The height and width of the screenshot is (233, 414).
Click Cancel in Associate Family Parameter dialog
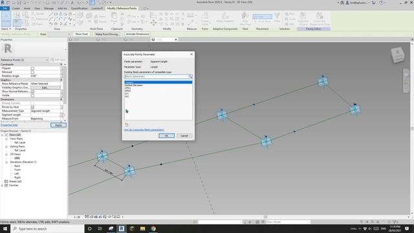(184, 135)
